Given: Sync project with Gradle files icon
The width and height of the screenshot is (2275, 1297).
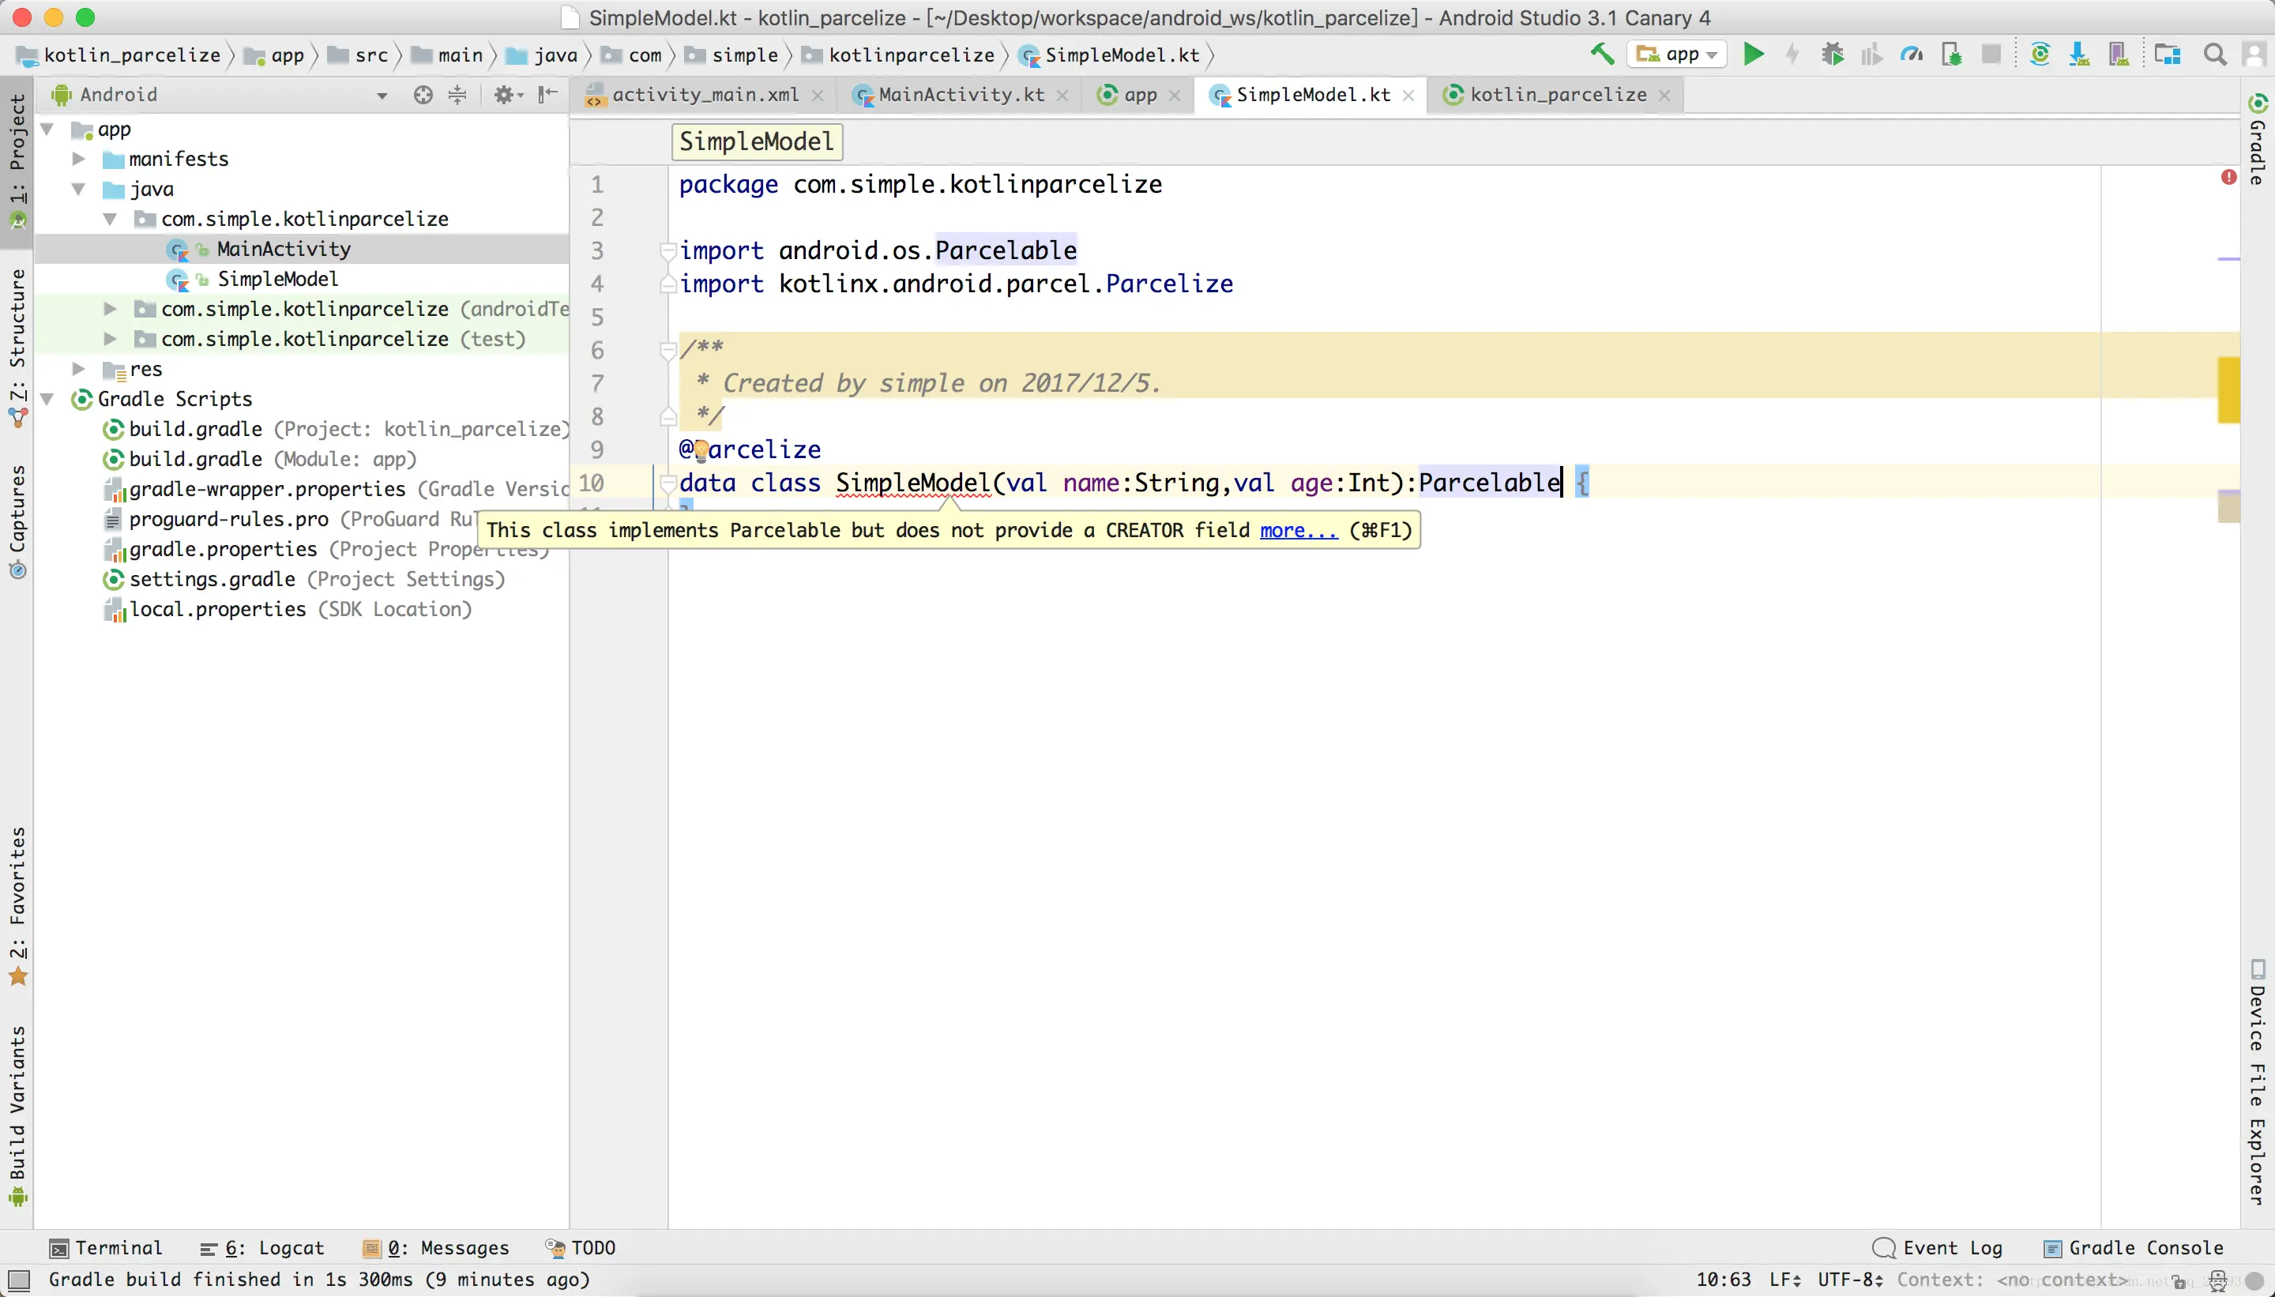Looking at the screenshot, I should (x=2039, y=55).
